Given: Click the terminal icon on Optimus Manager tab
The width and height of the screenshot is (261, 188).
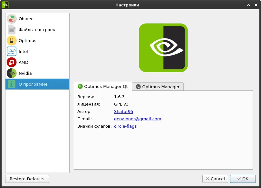Looking at the screenshot, I should [138, 87].
